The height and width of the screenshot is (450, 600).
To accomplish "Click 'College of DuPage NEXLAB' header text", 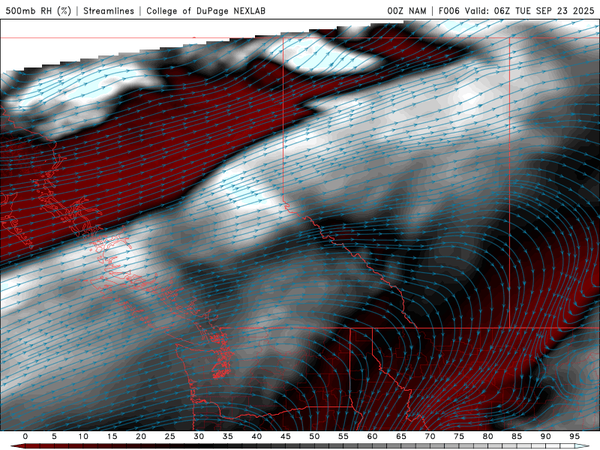I will pos(205,10).
